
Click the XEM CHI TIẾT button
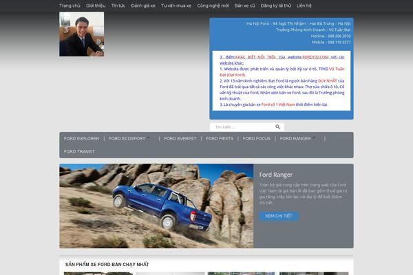[279, 216]
